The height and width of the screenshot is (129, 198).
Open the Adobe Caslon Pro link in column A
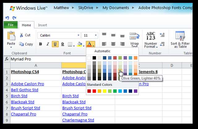pos(27,84)
